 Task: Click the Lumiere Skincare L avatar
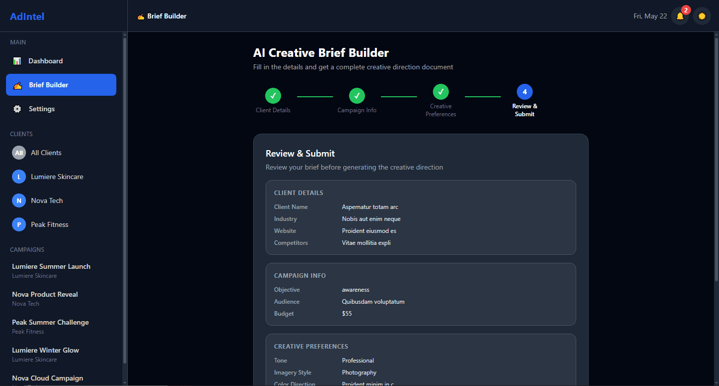tap(19, 177)
